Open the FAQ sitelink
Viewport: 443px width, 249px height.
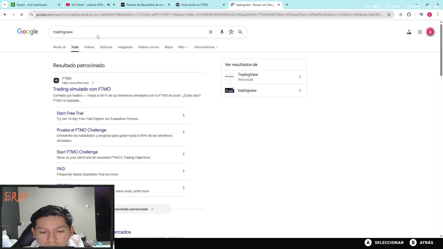(x=61, y=169)
